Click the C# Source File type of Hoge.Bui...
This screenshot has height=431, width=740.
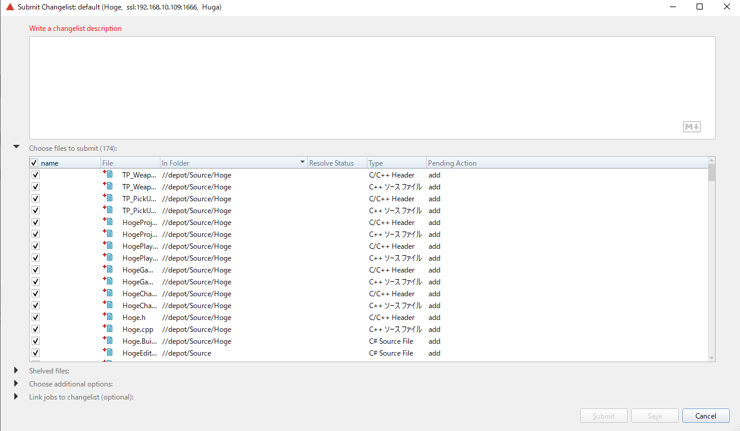pos(391,341)
